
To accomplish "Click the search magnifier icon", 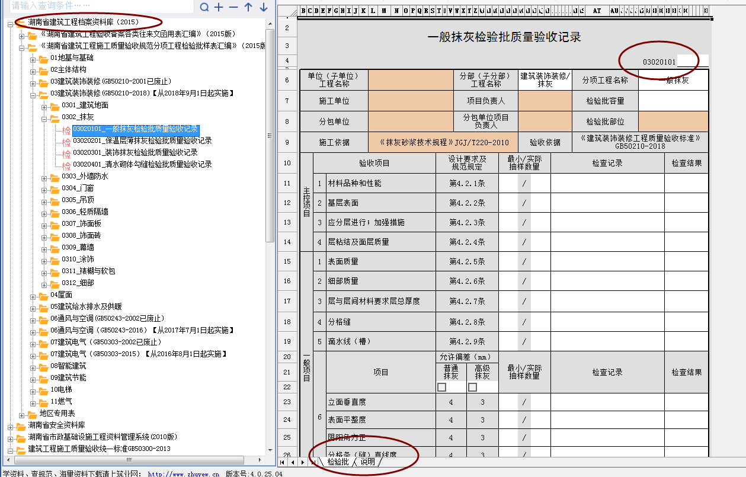I will click(204, 7).
